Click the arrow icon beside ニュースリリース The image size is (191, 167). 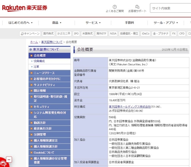tap(31, 73)
